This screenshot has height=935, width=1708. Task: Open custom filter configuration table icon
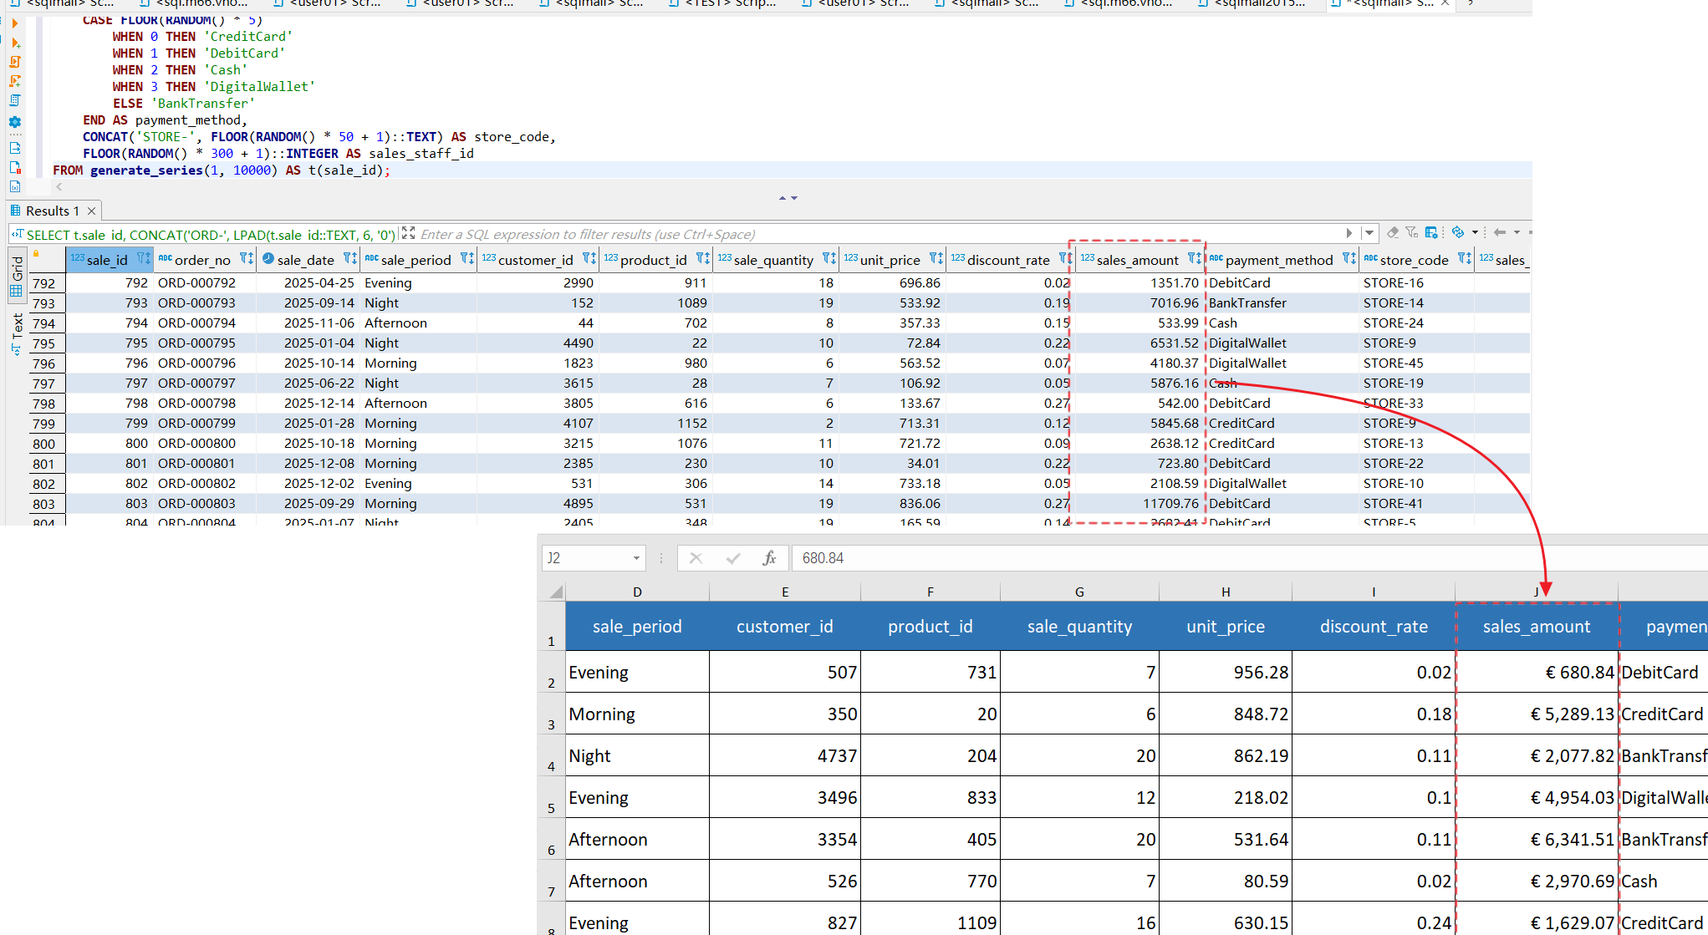point(1431,232)
